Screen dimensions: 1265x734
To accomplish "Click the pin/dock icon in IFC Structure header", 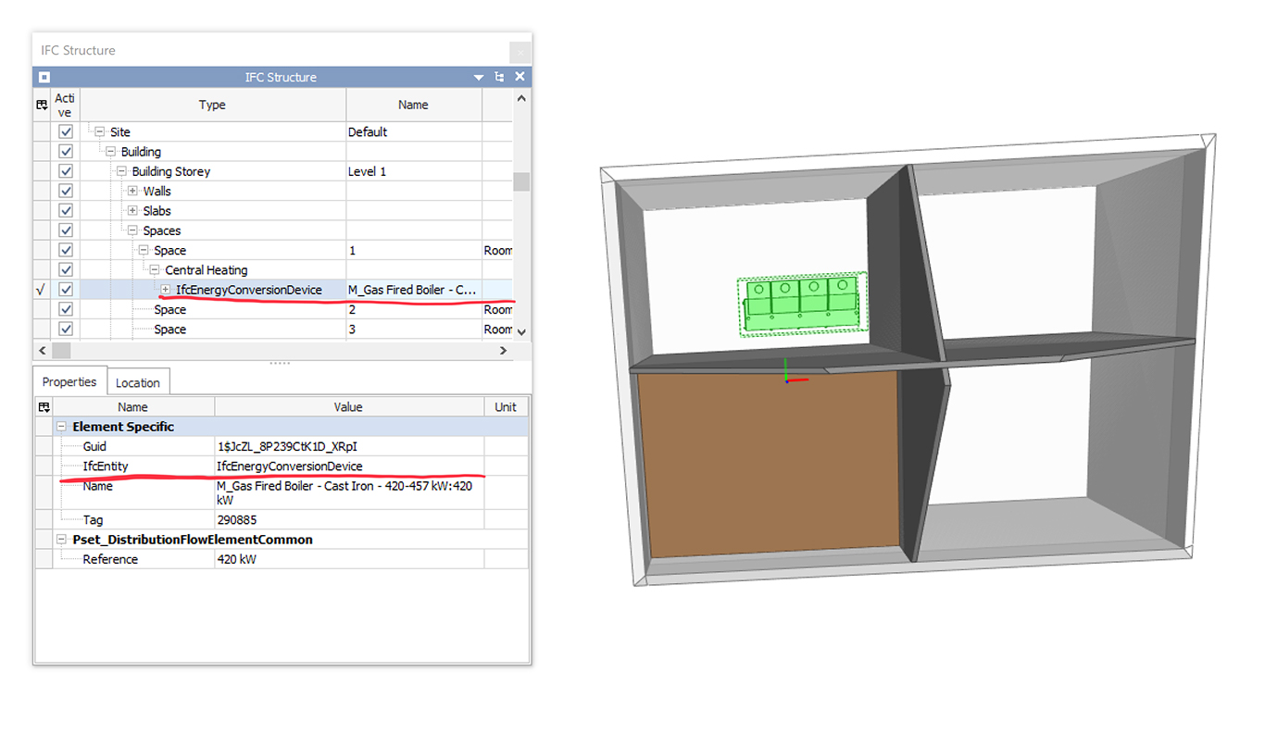I will (x=499, y=78).
